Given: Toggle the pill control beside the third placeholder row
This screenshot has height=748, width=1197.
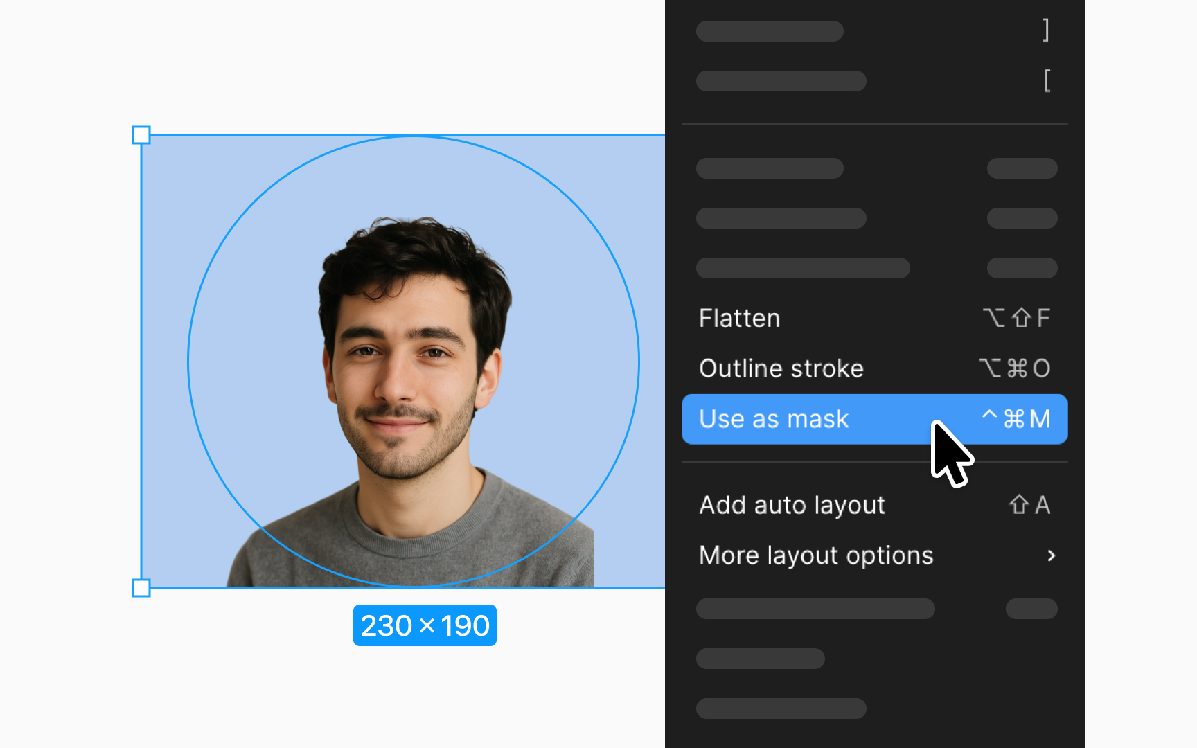Looking at the screenshot, I should [1022, 268].
